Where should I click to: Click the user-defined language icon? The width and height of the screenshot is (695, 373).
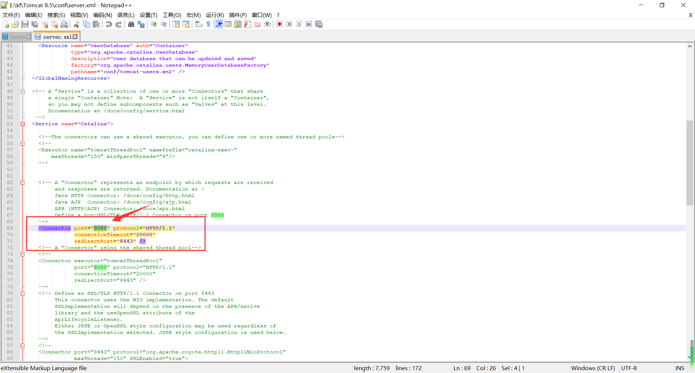(x=228, y=24)
